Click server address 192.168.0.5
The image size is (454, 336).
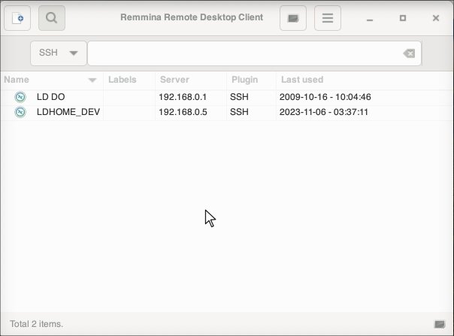click(183, 112)
